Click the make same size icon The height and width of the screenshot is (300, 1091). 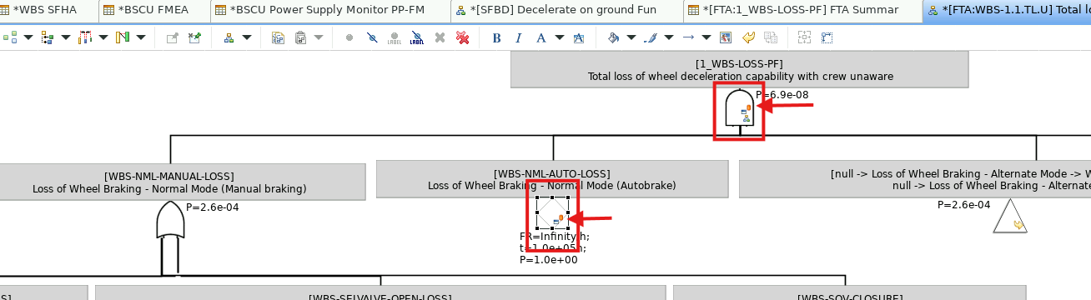[x=827, y=37]
